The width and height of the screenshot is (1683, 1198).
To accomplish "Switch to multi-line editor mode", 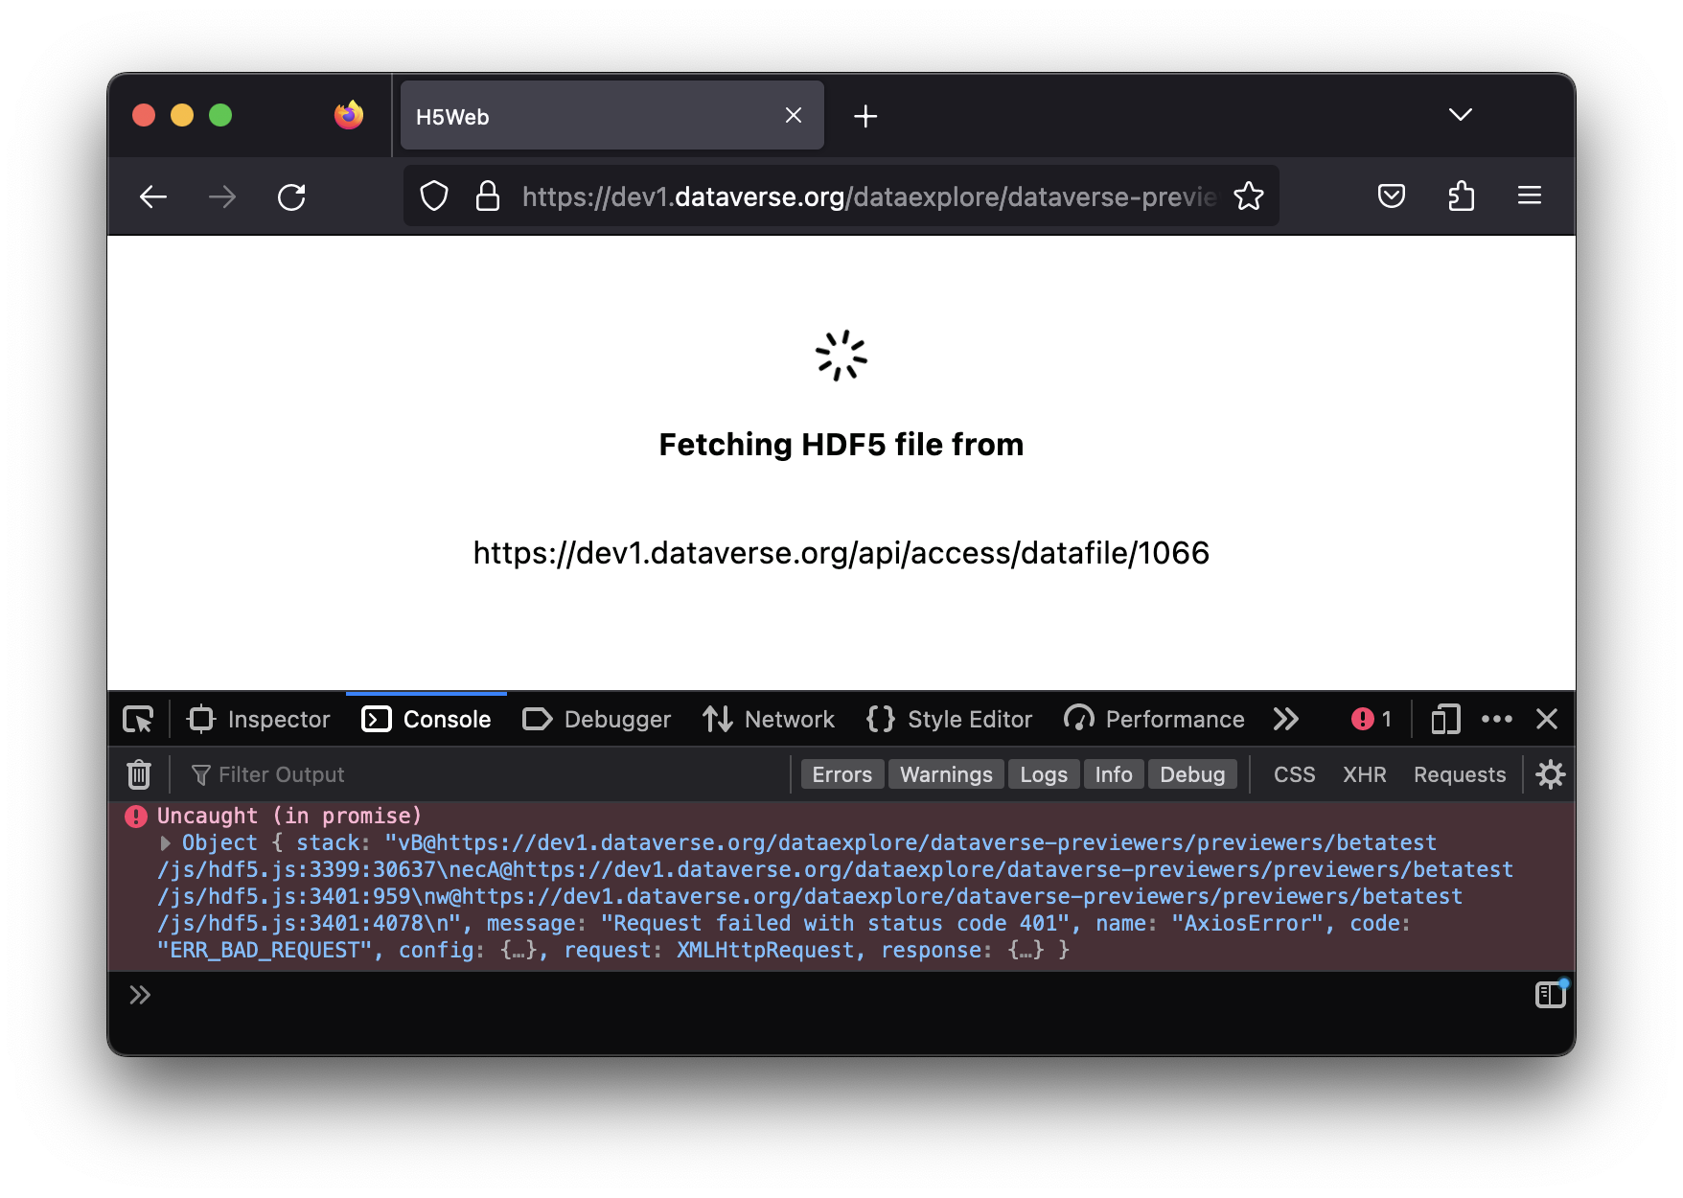I will [x=1549, y=995].
